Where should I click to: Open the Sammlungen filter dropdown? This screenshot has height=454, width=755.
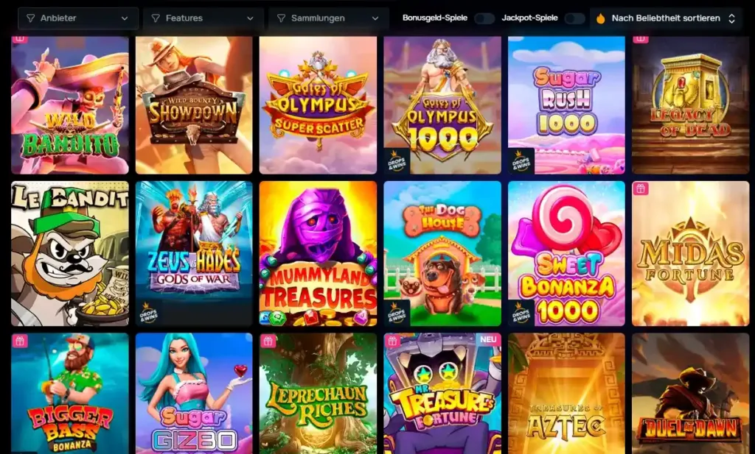(328, 18)
